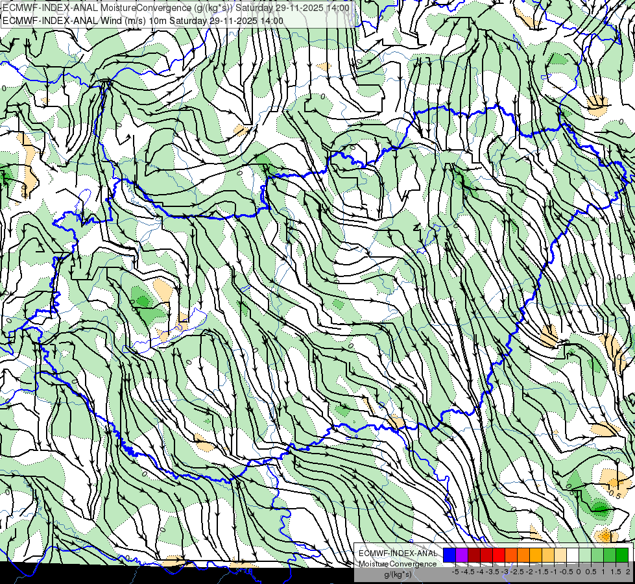The width and height of the screenshot is (635, 584).
Task: Click the amber swatch between -2 and -1.5
Action: pos(536,555)
